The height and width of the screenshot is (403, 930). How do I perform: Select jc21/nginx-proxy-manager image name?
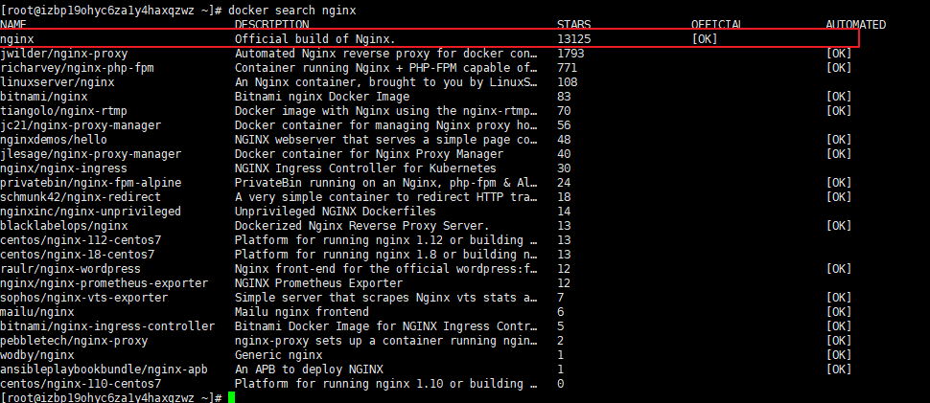(x=81, y=125)
